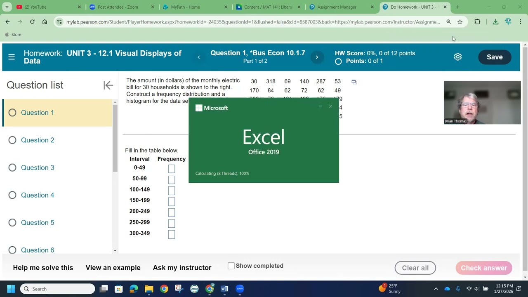Enable the Show completed checkbox

[x=231, y=266]
